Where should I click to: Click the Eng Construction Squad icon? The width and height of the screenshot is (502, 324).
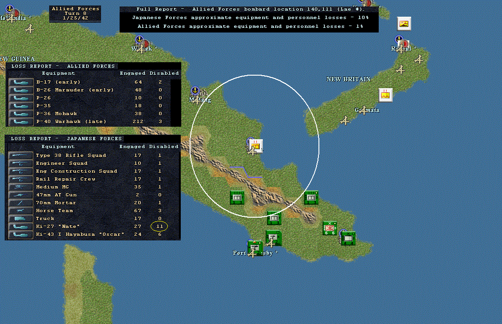coord(20,171)
